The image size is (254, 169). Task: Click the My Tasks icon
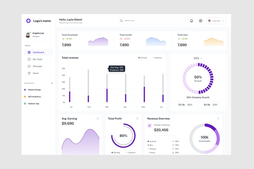pyautogui.click(x=29, y=59)
